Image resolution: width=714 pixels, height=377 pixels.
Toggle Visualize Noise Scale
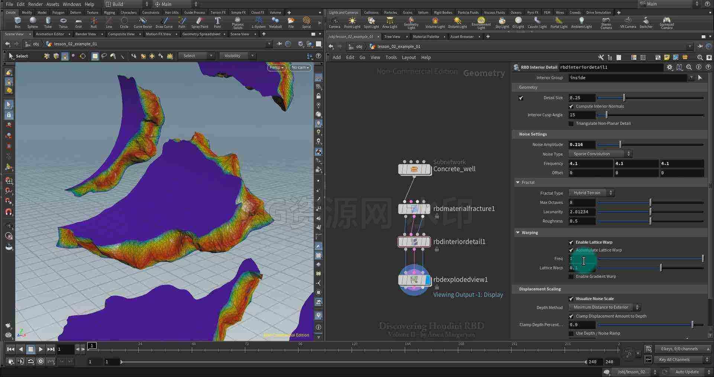[571, 299]
